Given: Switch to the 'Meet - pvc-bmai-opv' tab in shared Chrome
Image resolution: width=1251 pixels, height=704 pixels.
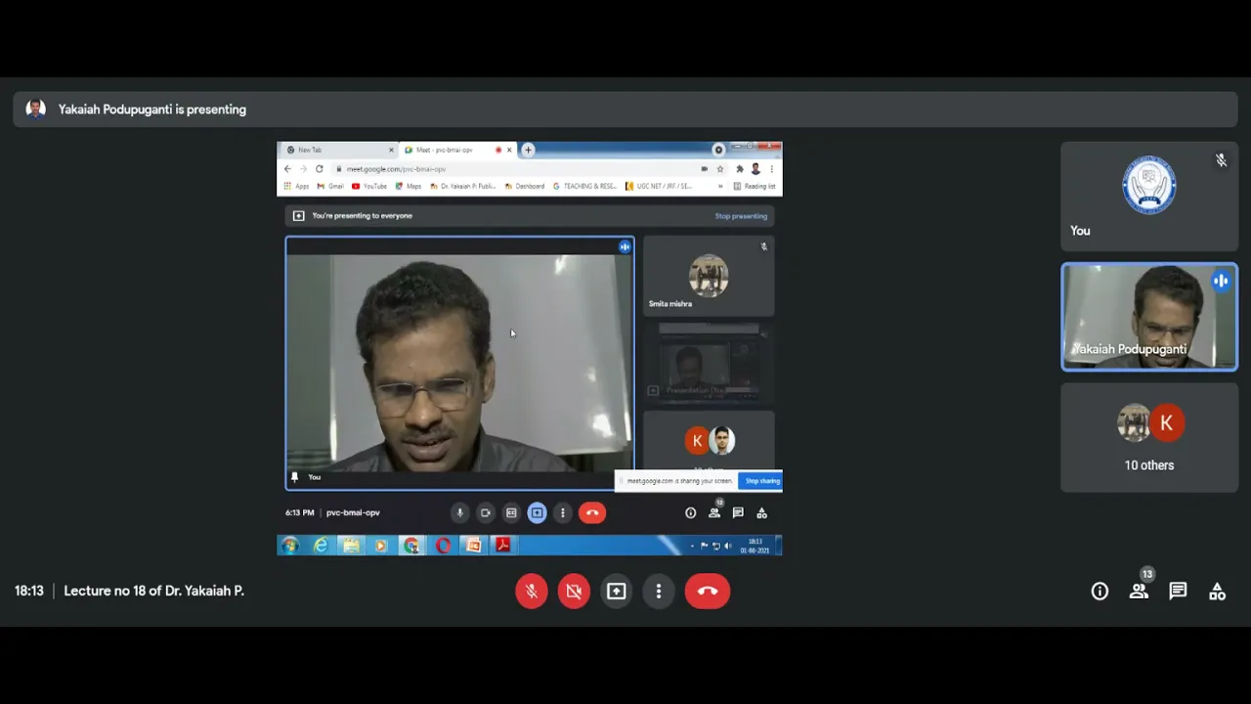Looking at the screenshot, I should coord(456,150).
